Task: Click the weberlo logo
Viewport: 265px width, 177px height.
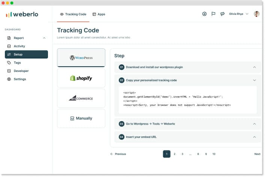Action: tap(22, 14)
